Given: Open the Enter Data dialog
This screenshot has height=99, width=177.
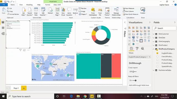Looking at the screenshot, I should 36,12.
